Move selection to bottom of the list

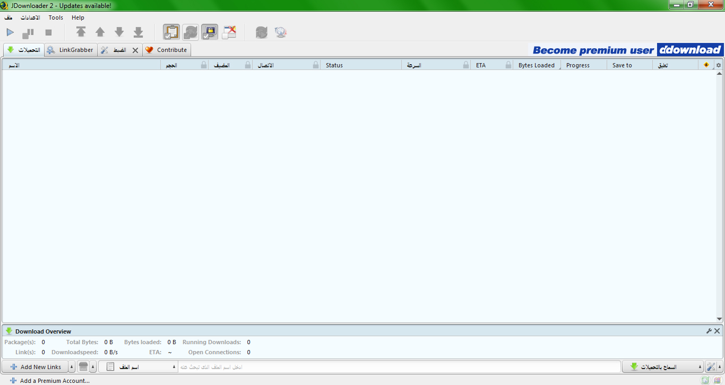[x=138, y=32]
